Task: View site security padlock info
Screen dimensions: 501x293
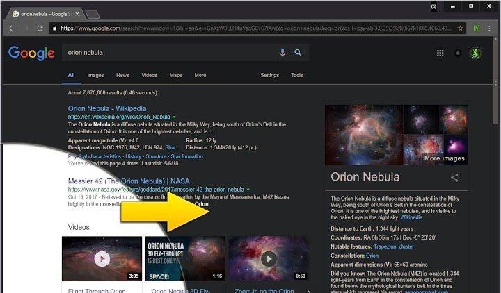Action: (x=54, y=28)
